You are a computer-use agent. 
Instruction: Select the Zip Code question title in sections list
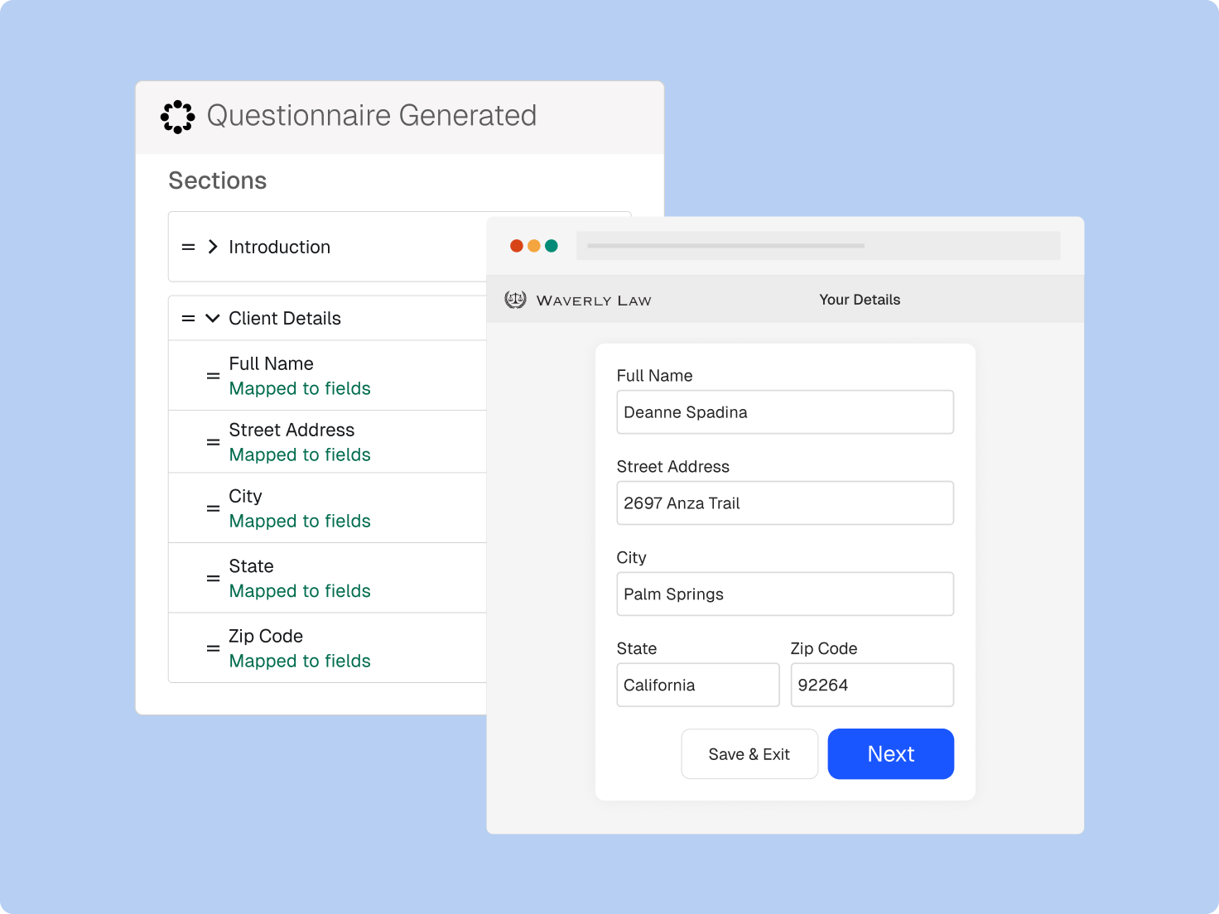tap(266, 636)
